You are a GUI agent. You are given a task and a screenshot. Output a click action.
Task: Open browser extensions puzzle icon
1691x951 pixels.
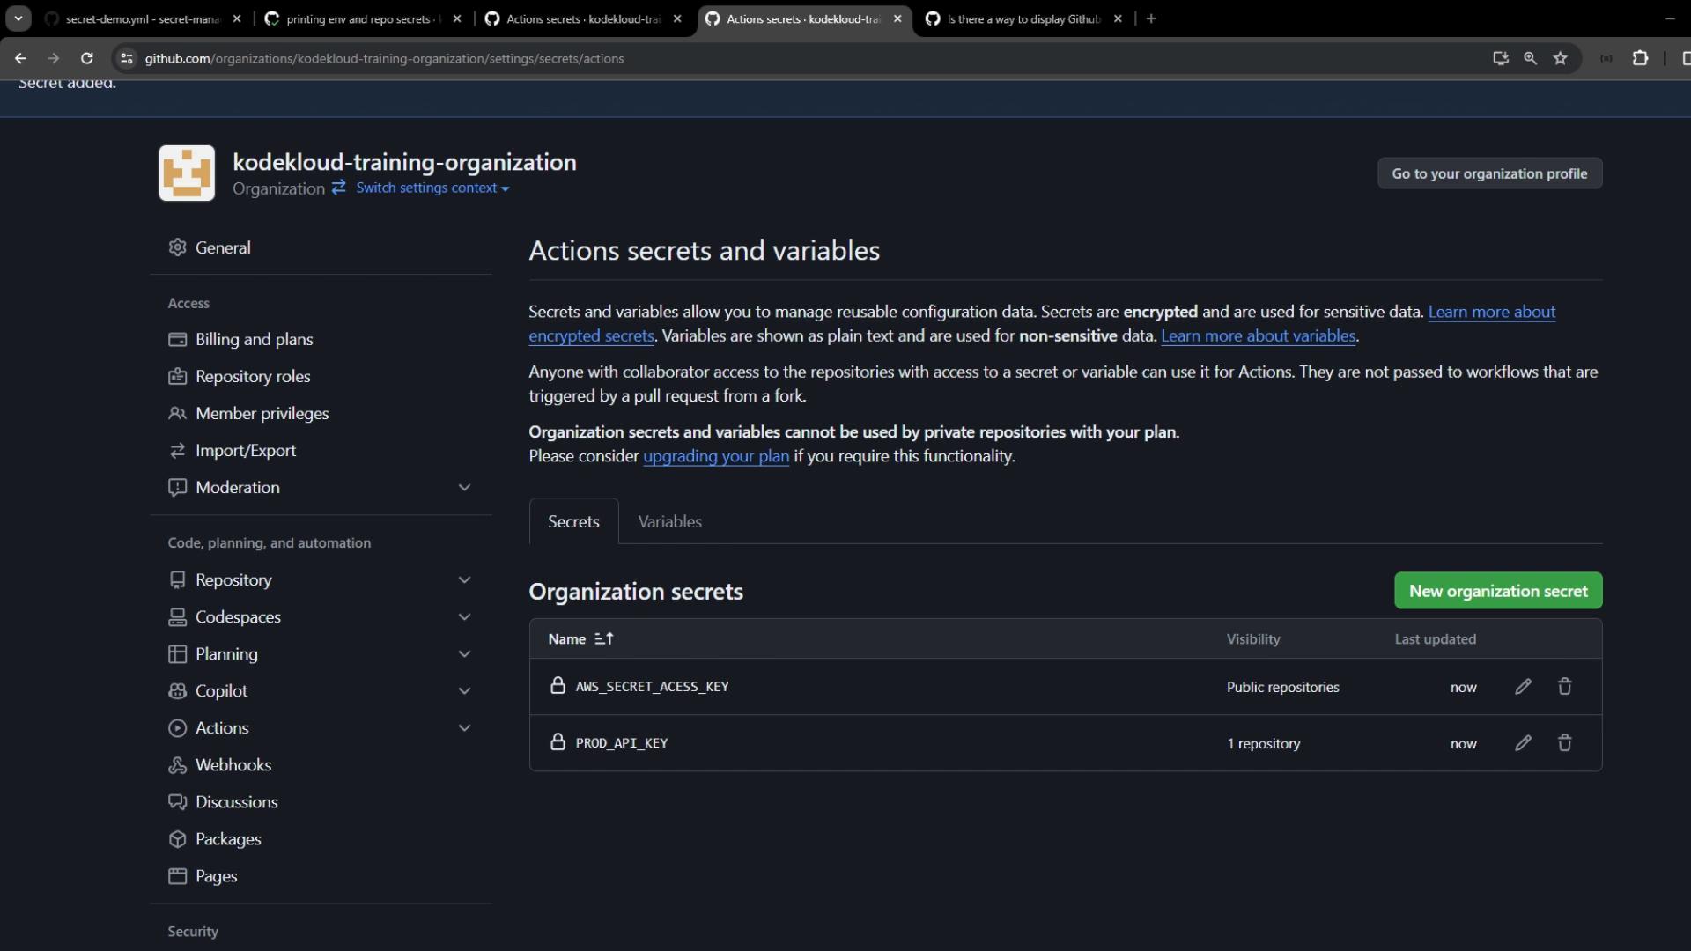click(1640, 58)
